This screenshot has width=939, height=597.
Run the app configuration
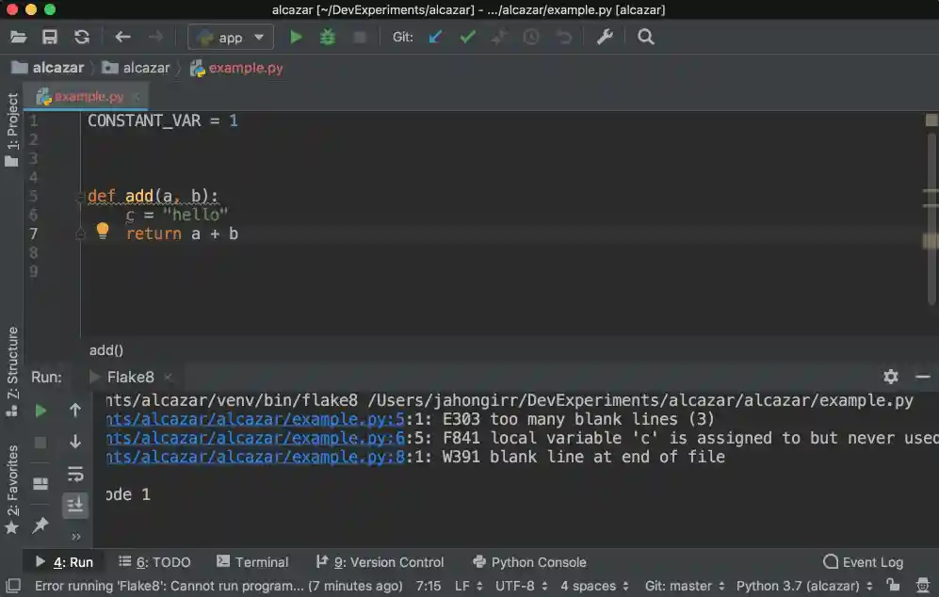(295, 37)
